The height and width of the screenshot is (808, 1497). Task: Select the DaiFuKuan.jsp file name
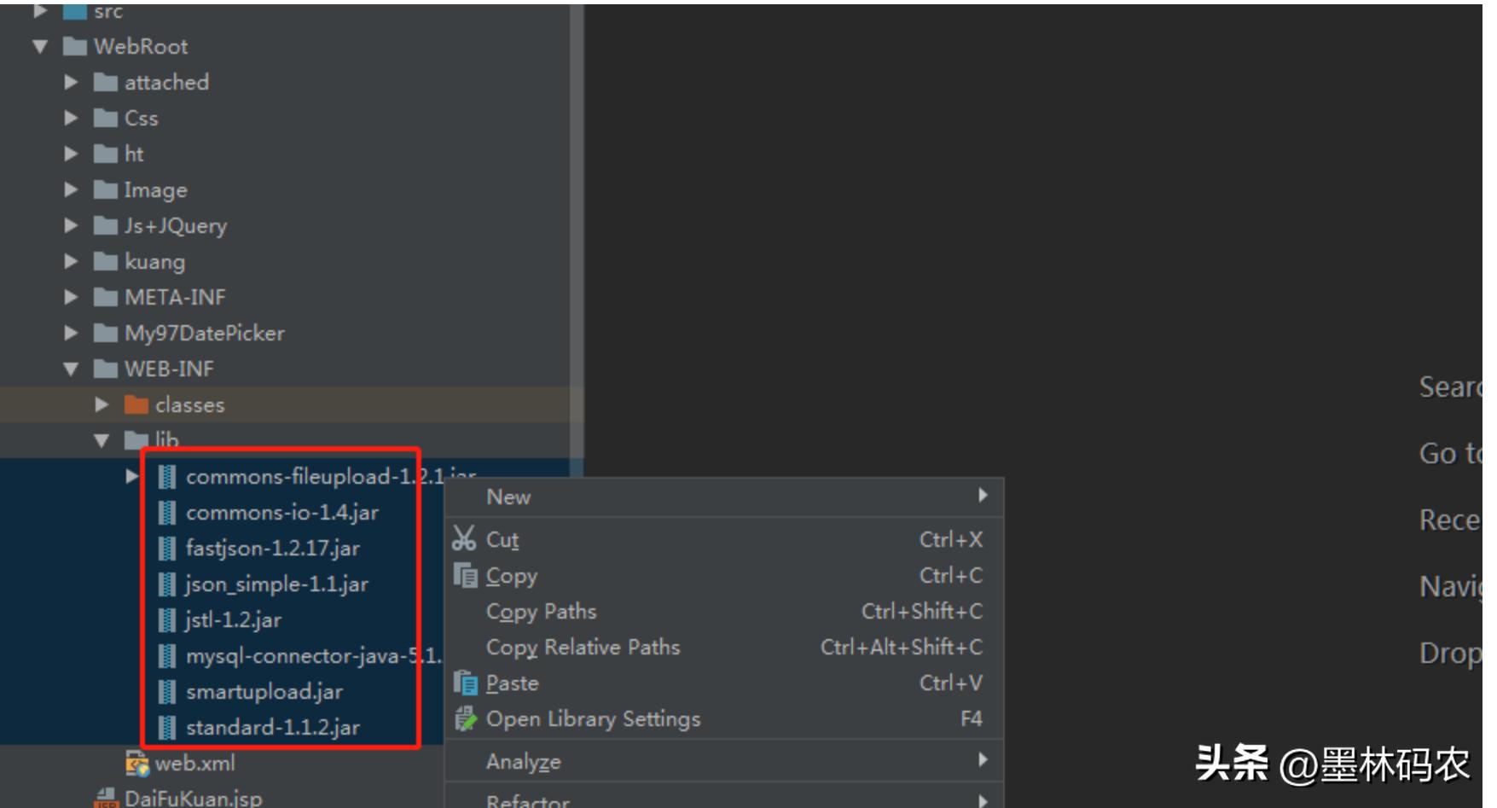(x=194, y=798)
